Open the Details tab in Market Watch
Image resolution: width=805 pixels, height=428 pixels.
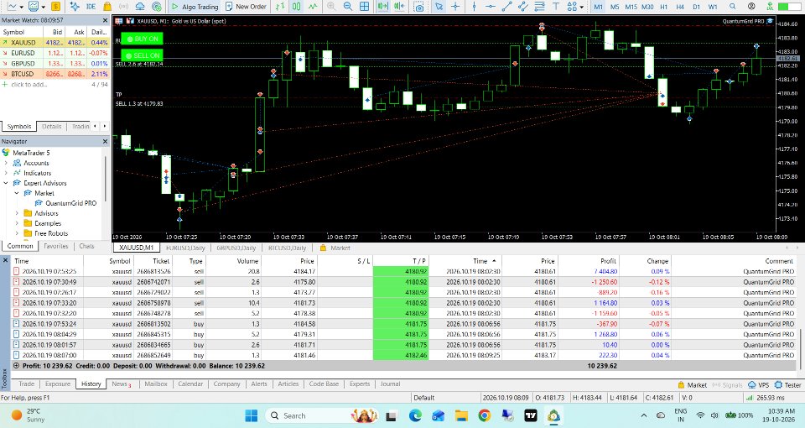[x=51, y=127]
